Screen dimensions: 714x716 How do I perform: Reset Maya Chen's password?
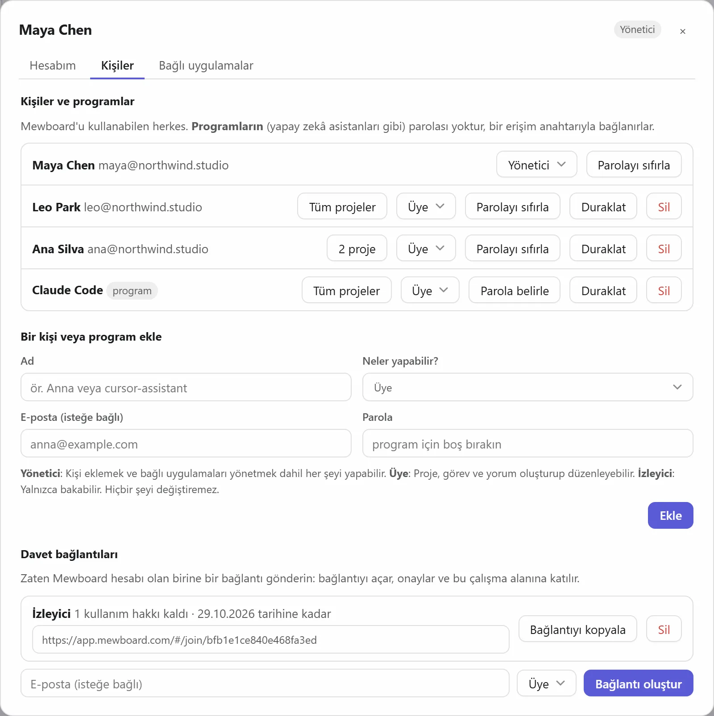click(634, 165)
